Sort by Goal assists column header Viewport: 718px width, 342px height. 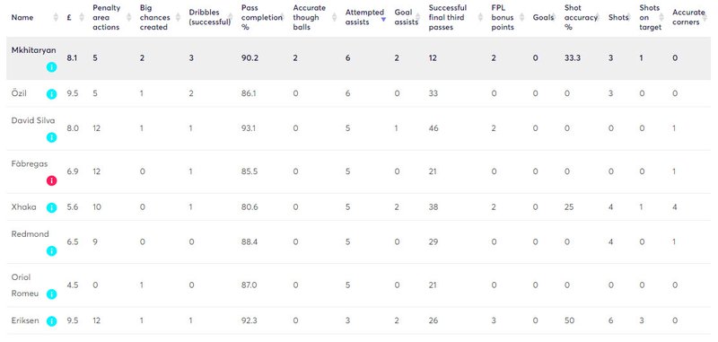coord(403,17)
